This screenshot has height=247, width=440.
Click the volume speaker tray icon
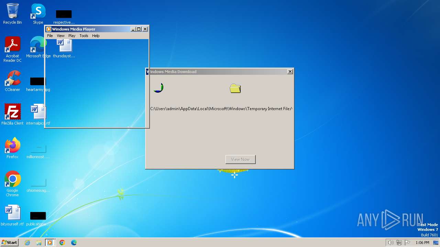coord(390,243)
